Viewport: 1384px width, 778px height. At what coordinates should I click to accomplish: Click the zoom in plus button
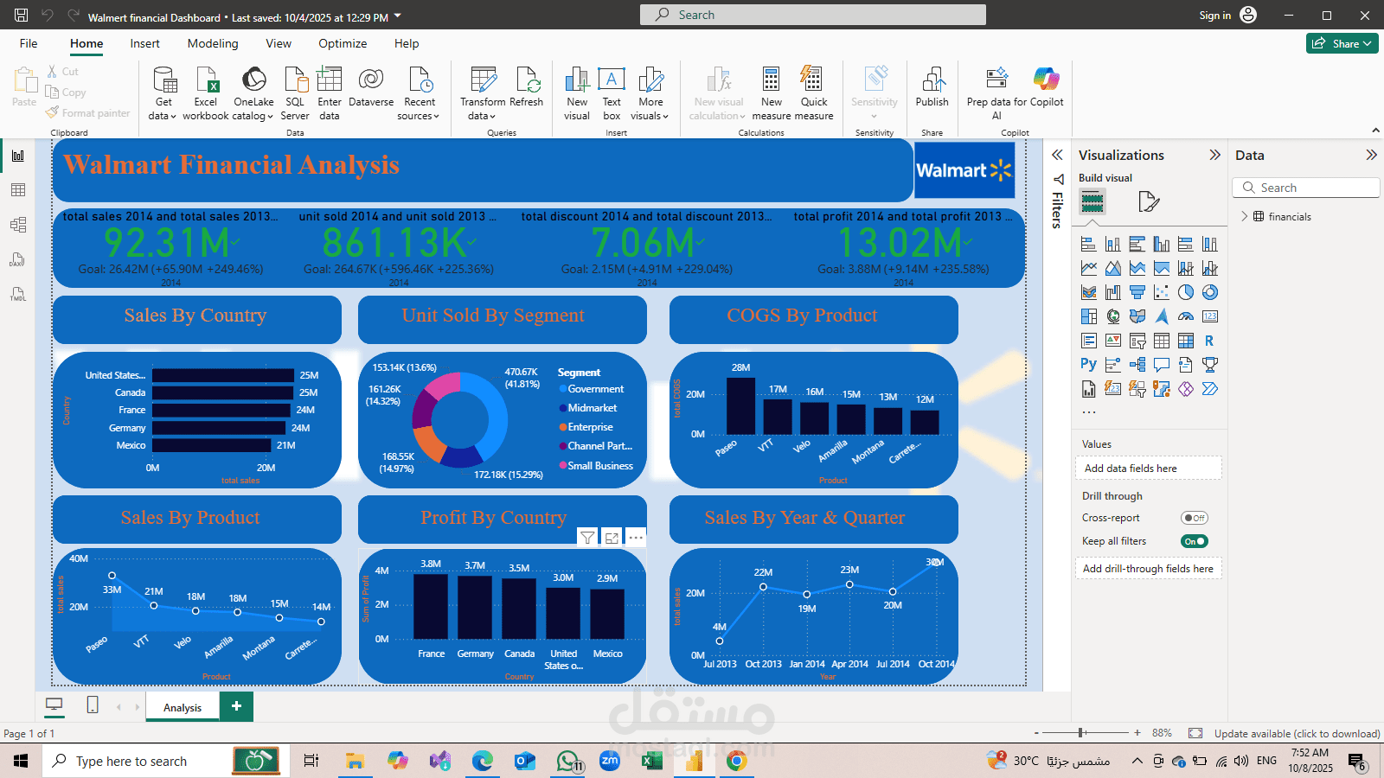(1137, 733)
